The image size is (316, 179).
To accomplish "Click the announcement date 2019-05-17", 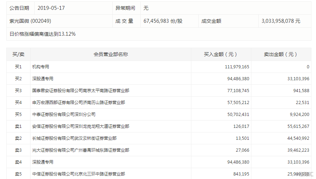I will point(51,8).
